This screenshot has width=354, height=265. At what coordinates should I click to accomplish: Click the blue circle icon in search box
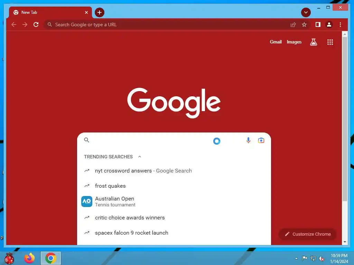pos(217,141)
